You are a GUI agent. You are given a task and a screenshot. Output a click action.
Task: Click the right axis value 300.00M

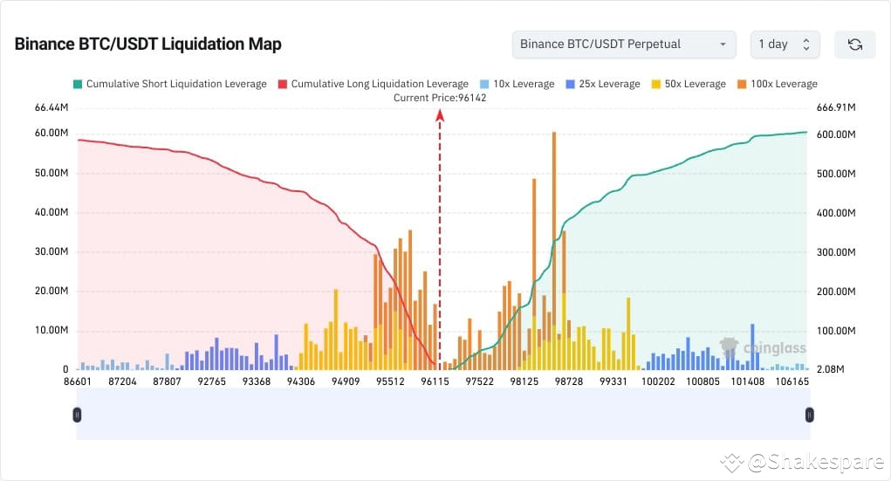click(x=836, y=252)
